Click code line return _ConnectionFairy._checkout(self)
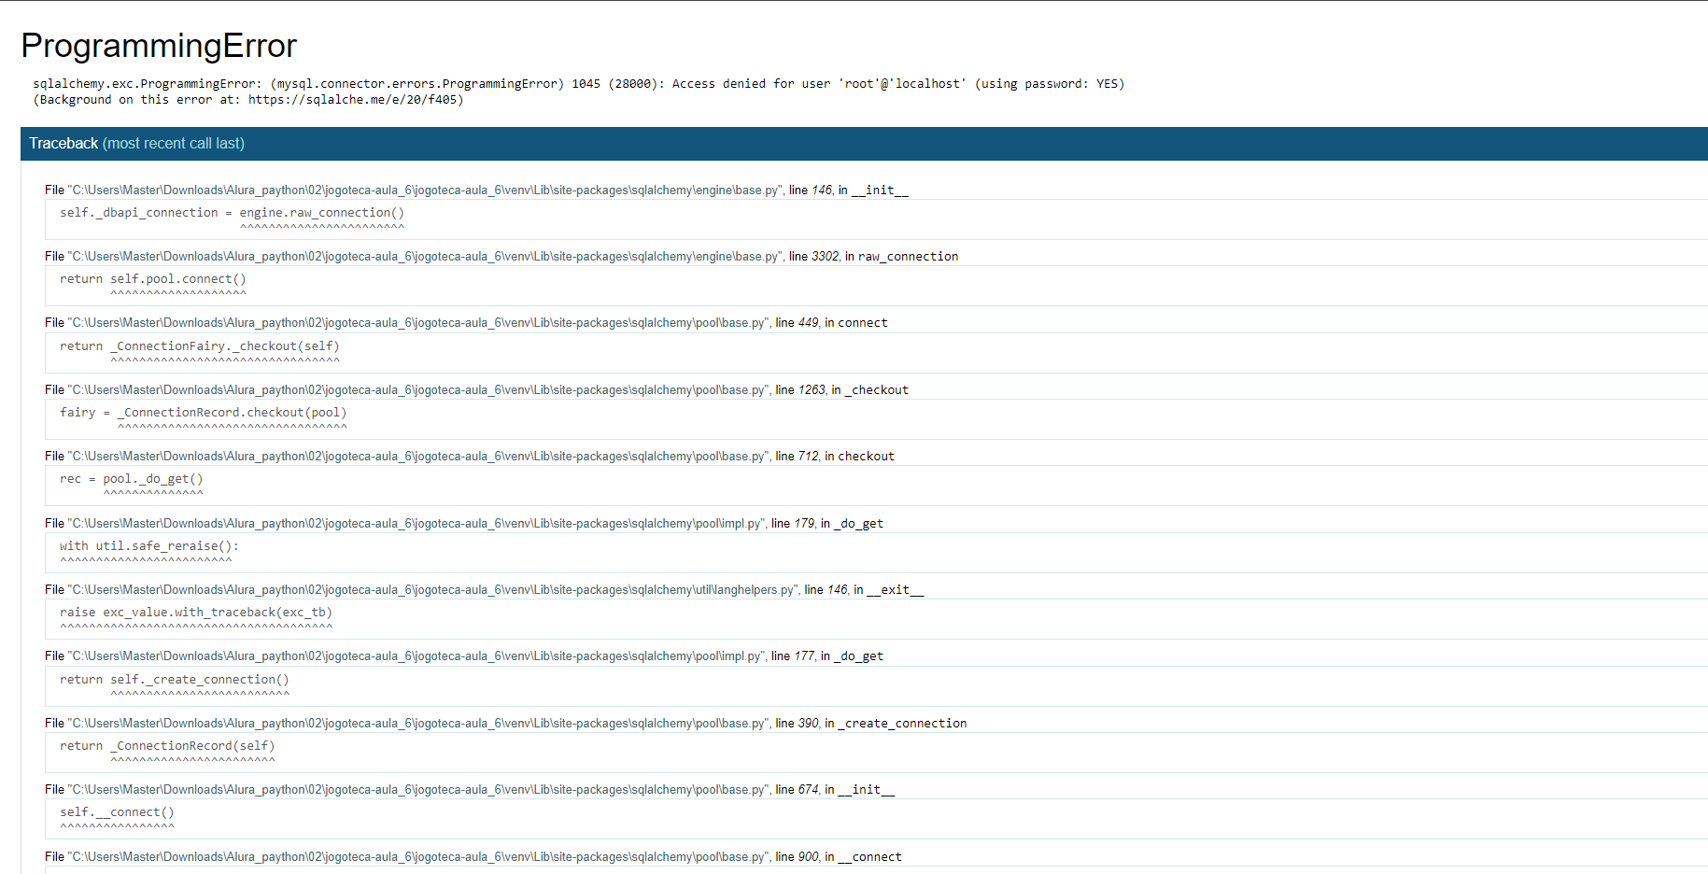 200,346
